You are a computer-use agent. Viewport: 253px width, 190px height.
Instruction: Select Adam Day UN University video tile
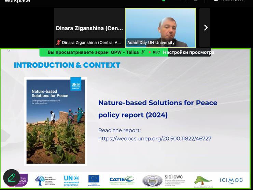pyautogui.click(x=160, y=27)
